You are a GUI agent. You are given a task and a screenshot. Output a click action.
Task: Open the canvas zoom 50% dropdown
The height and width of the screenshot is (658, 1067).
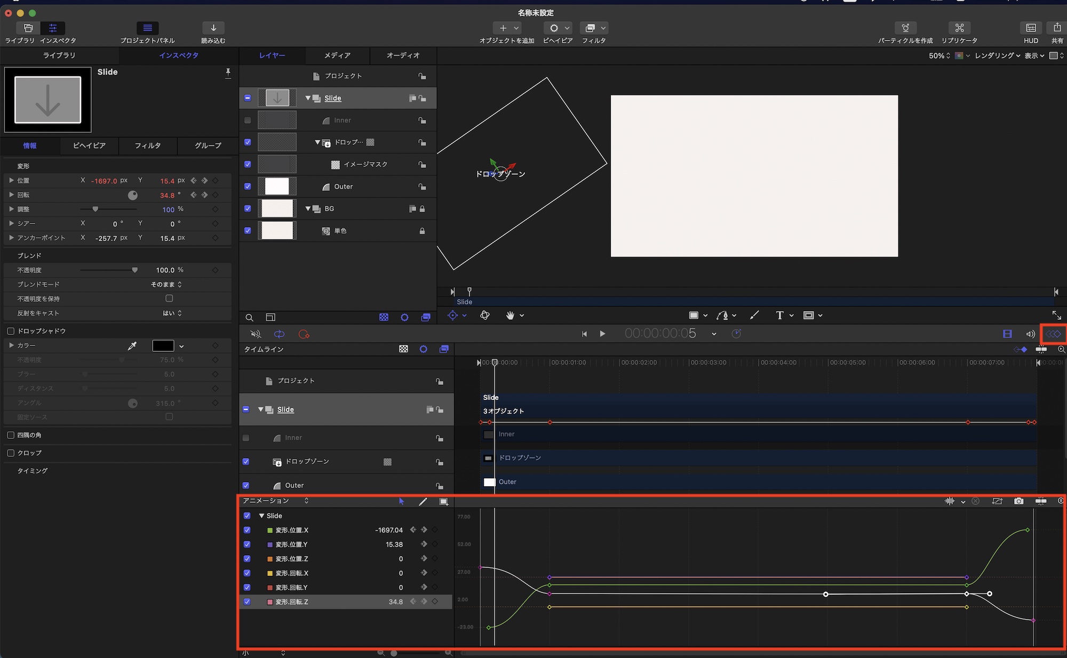pyautogui.click(x=939, y=55)
